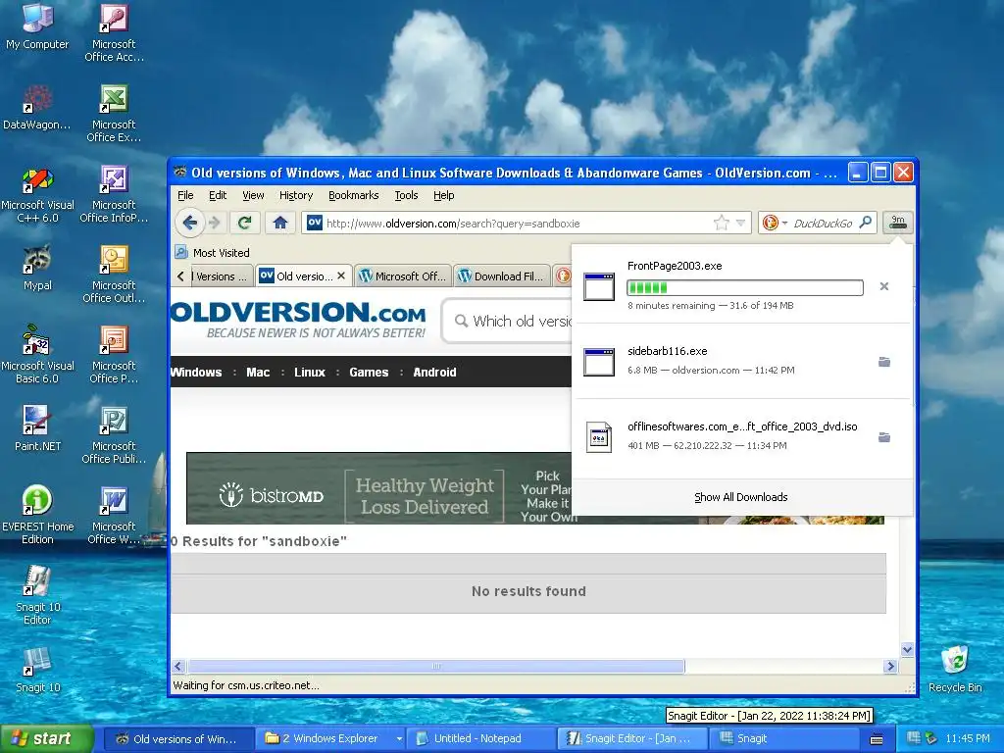The image size is (1004, 753).
Task: Click the FrontPage2003.exe download progress bar
Action: (745, 287)
